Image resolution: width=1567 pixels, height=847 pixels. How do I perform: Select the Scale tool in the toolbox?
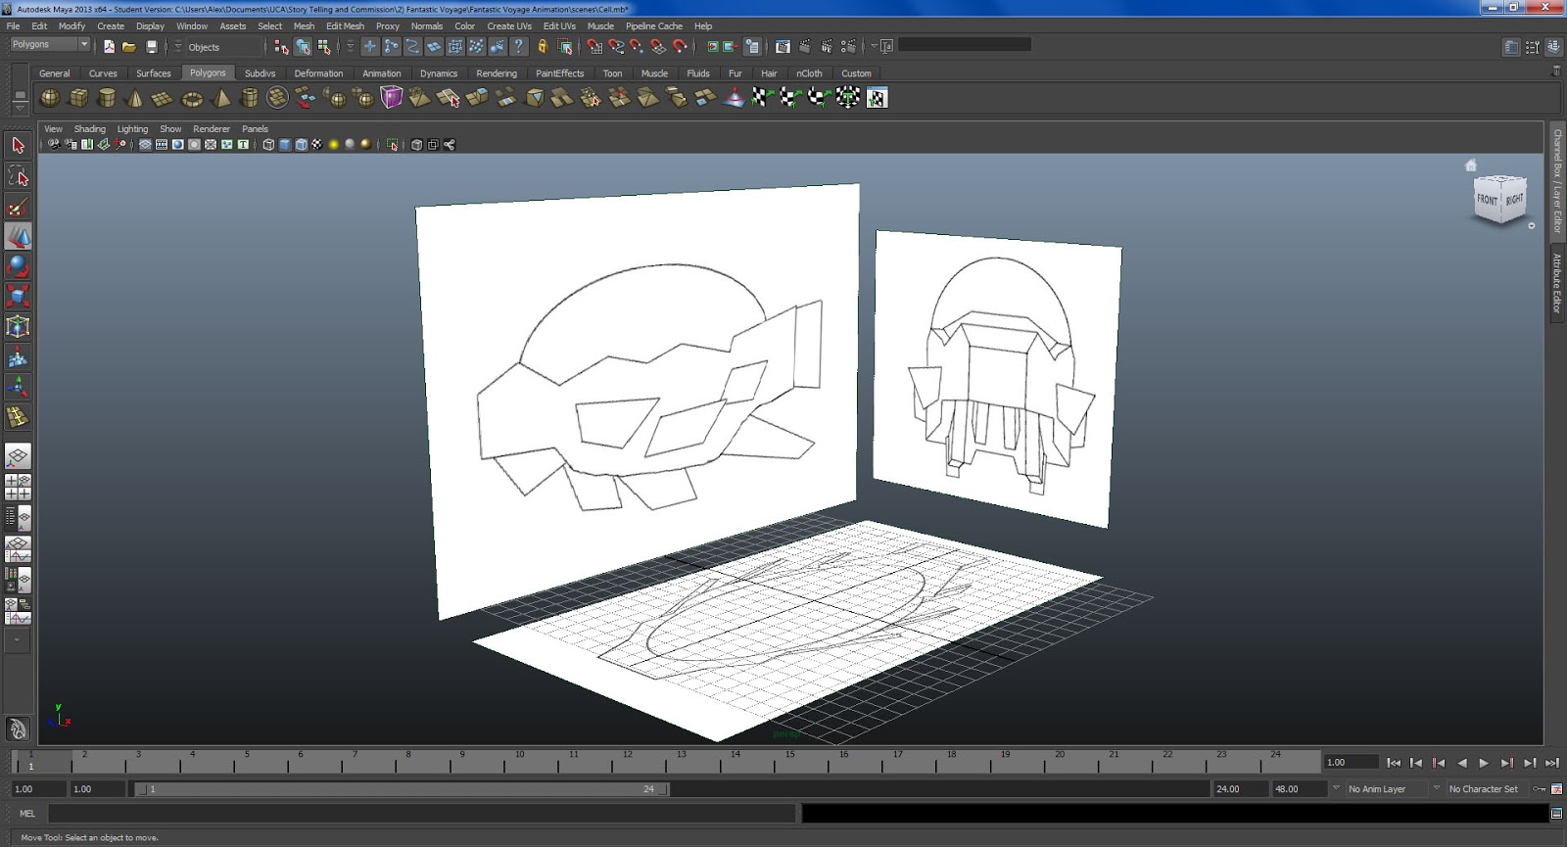pyautogui.click(x=18, y=296)
